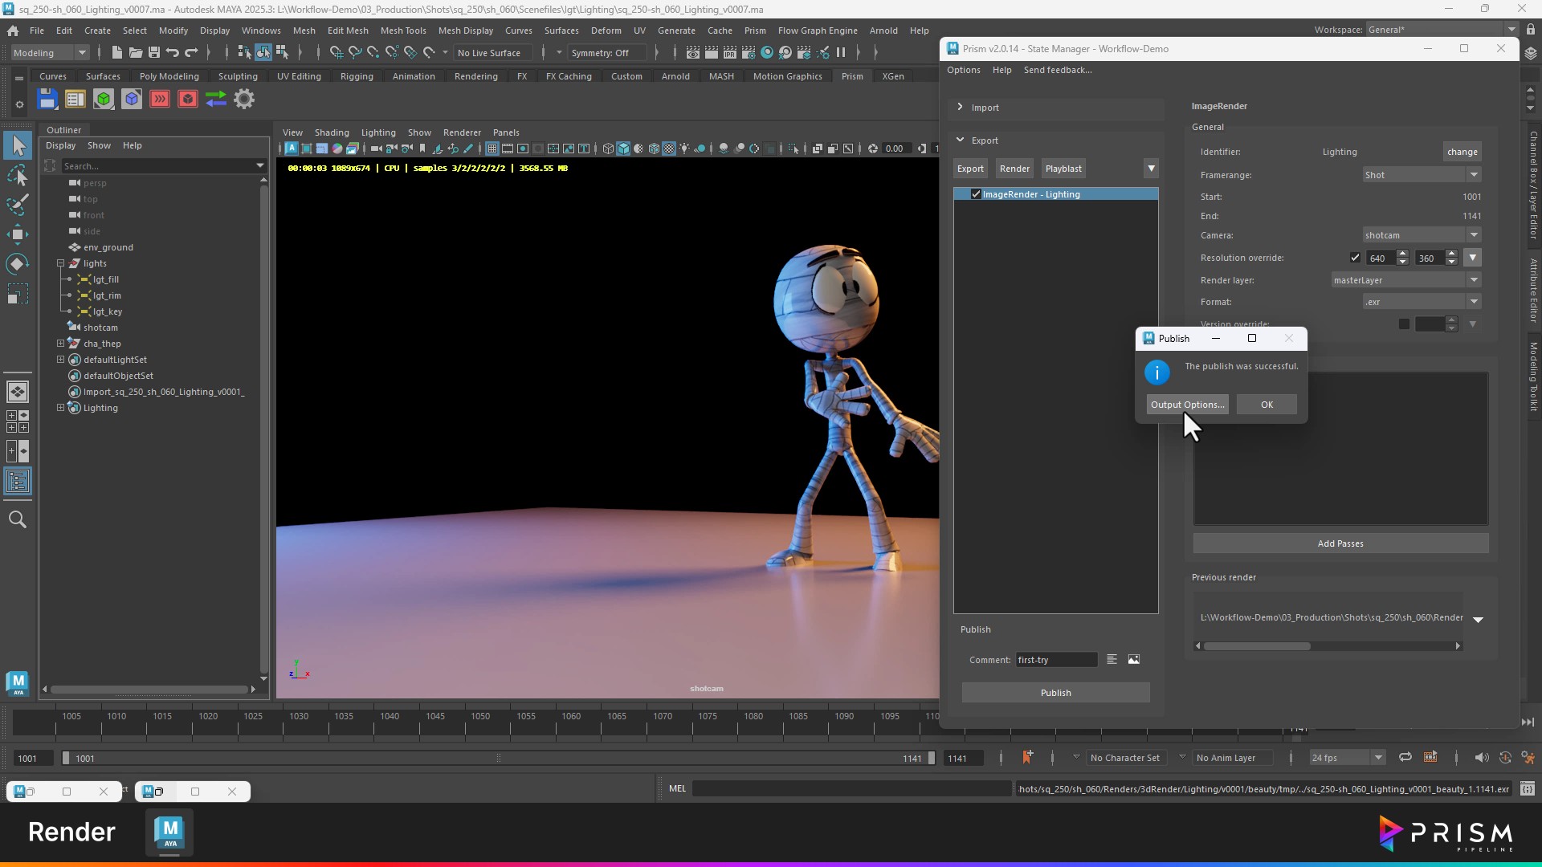This screenshot has height=867, width=1542.
Task: Select lgt_key in the Outliner
Action: [x=108, y=311]
